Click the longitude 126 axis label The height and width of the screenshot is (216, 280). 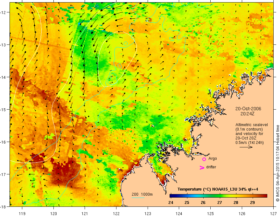tap(242, 213)
